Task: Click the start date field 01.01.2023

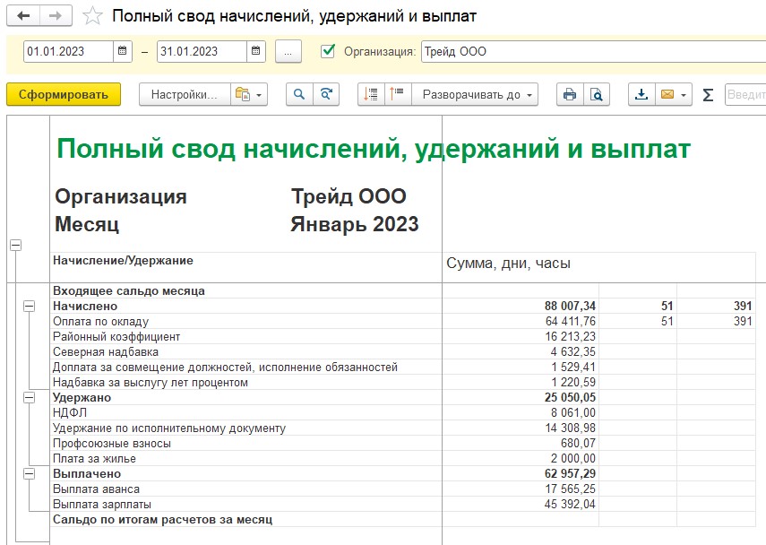Action: [68, 51]
